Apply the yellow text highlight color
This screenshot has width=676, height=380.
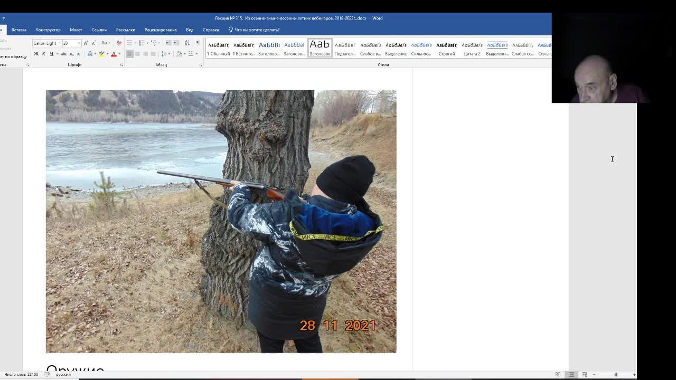101,54
